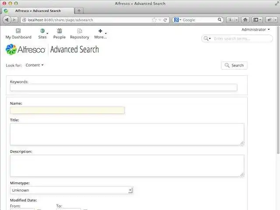Open My Dashboard from the header
Image resolution: width=280 pixels, height=210 pixels.
(18, 34)
